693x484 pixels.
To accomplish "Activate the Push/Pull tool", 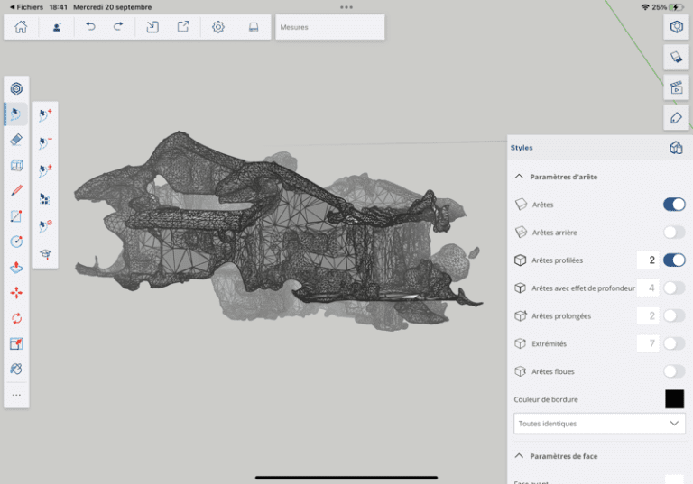I will tap(16, 267).
